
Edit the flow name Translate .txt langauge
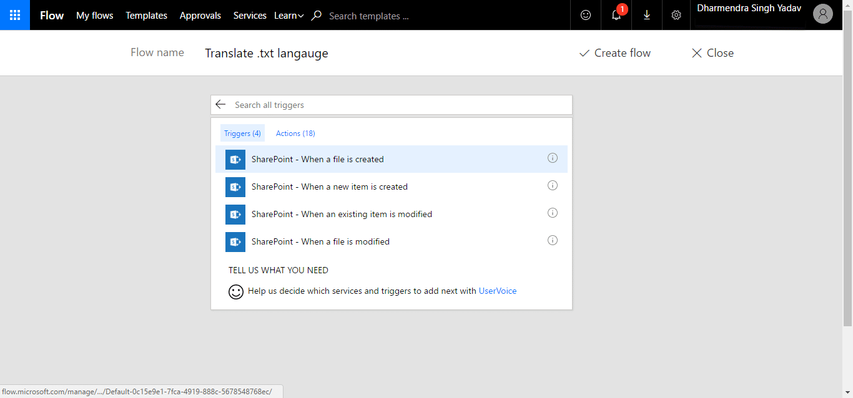267,53
